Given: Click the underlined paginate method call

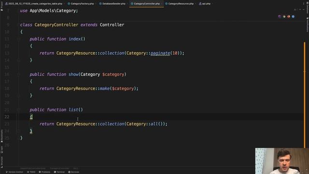Looking at the screenshot, I should click(160, 53).
